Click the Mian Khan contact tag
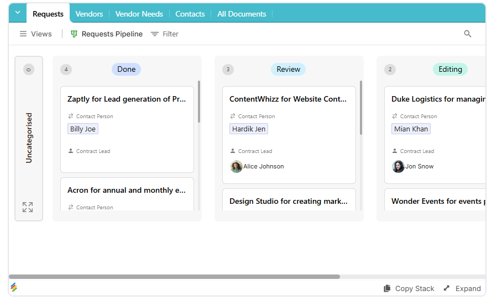Image resolution: width=497 pixels, height=301 pixels. (411, 129)
